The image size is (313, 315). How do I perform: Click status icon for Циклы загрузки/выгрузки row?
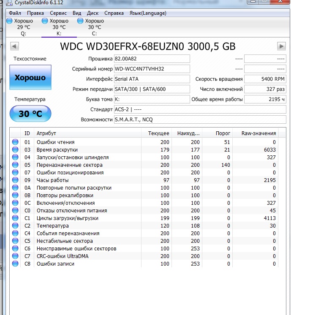click(15, 218)
